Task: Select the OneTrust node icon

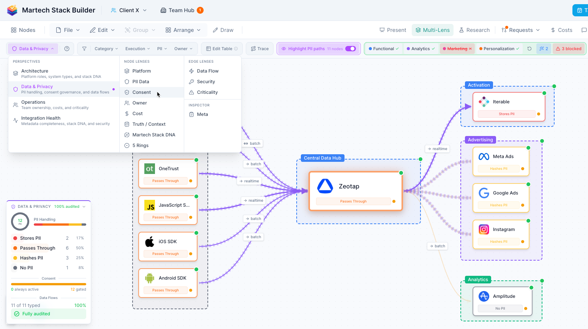Action: [x=150, y=169]
